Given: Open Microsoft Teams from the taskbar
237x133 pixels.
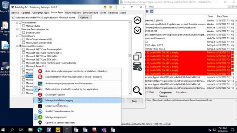Looking at the screenshot, I should pyautogui.click(x=104, y=130).
